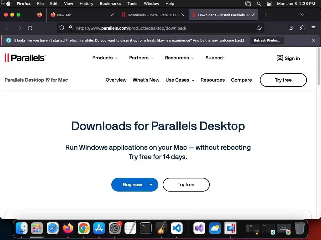The image size is (321, 240).
Task: Click Try free in product navigation bar
Action: tap(283, 80)
